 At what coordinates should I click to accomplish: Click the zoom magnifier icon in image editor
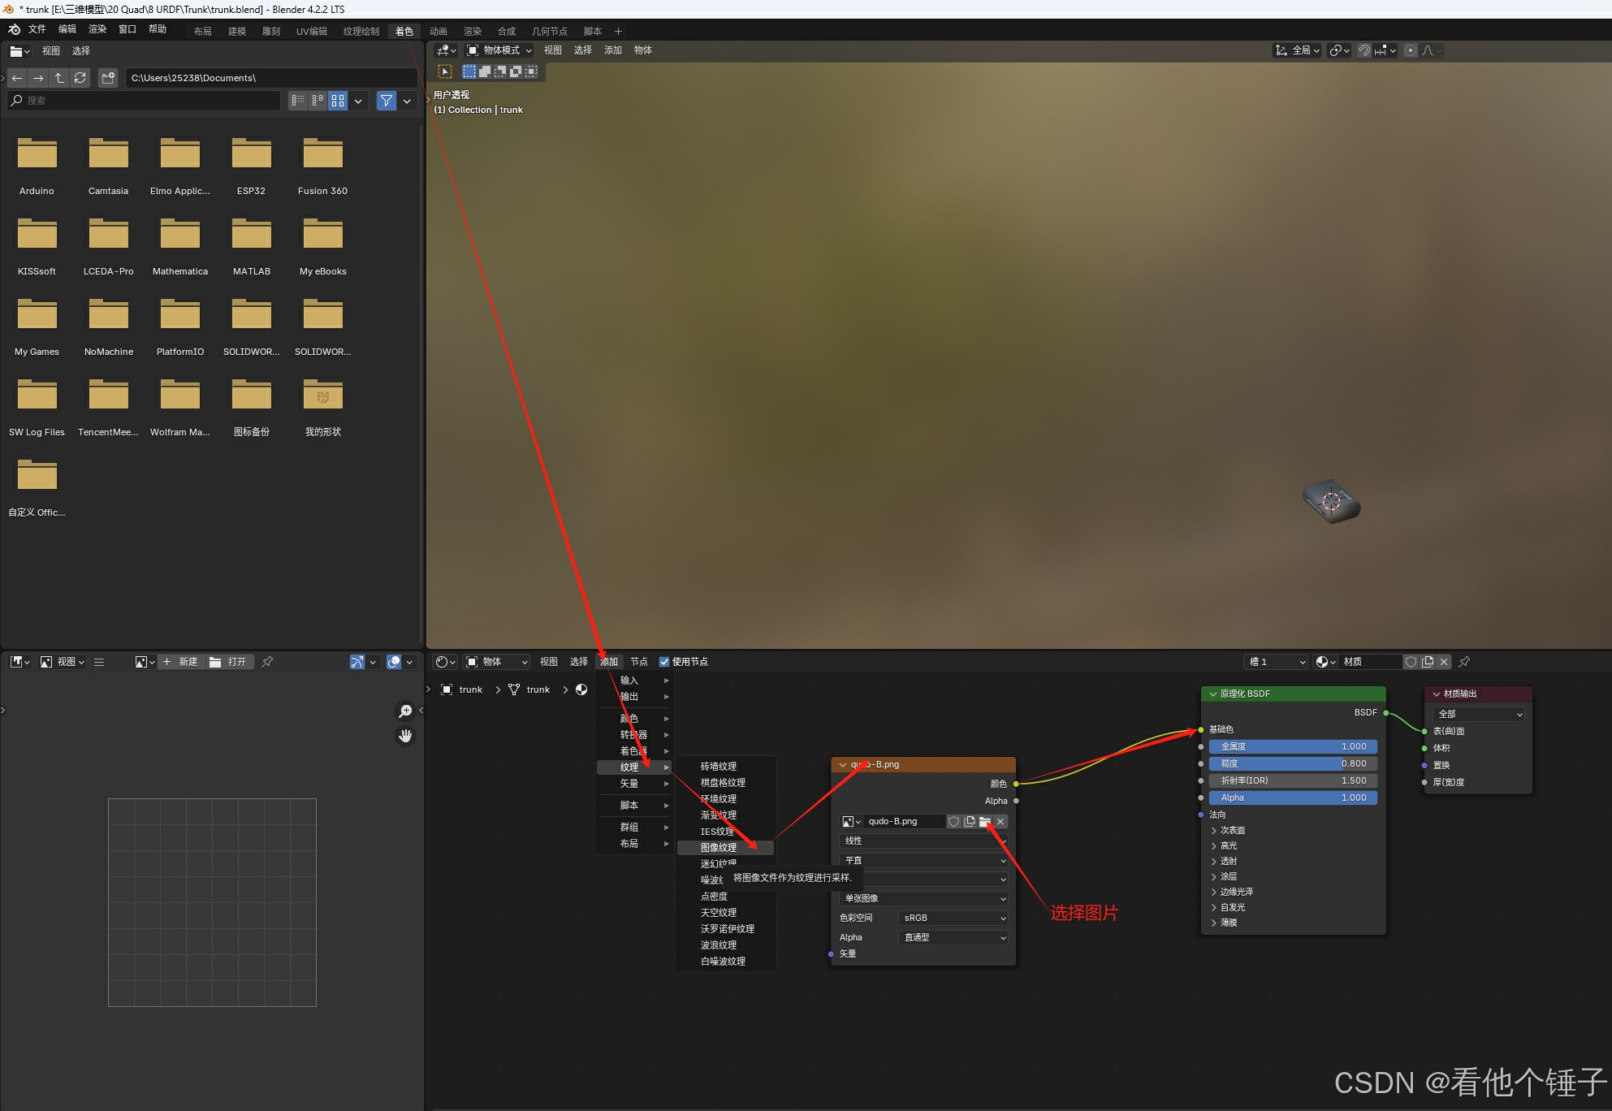point(405,711)
